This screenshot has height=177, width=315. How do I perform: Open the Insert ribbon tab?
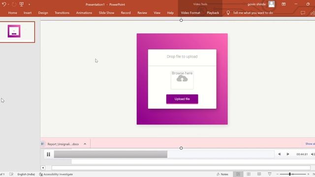pyautogui.click(x=28, y=13)
